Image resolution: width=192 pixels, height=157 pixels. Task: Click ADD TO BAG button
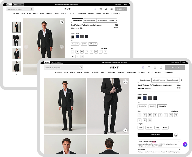click(x=155, y=135)
